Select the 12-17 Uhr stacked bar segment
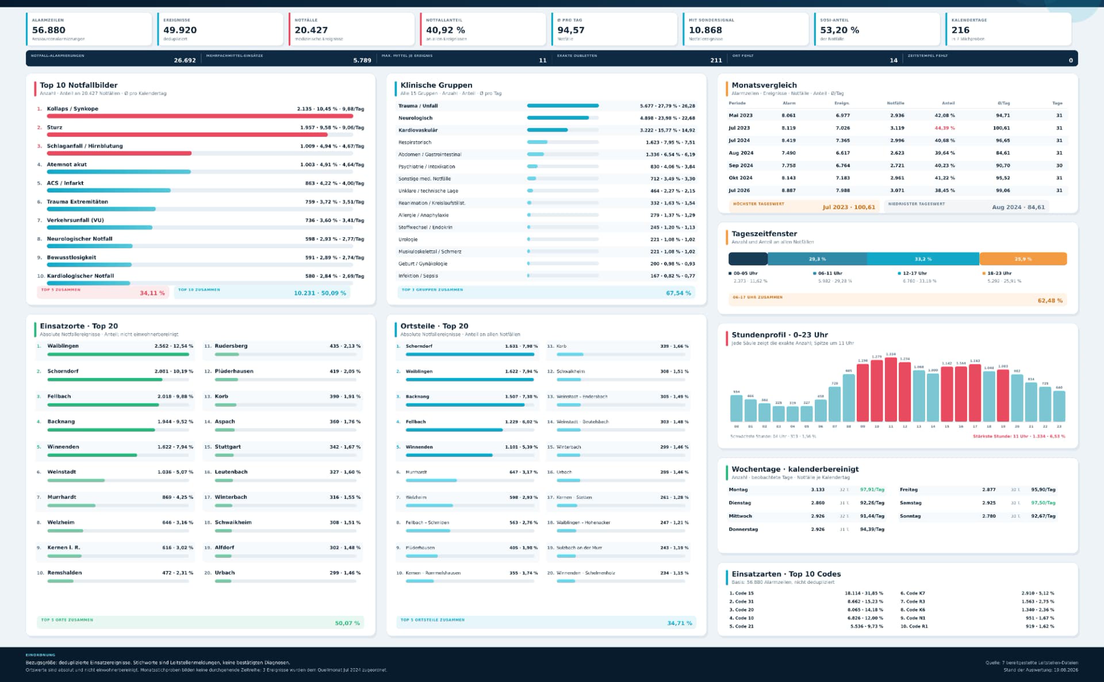The width and height of the screenshot is (1104, 682). coord(923,259)
